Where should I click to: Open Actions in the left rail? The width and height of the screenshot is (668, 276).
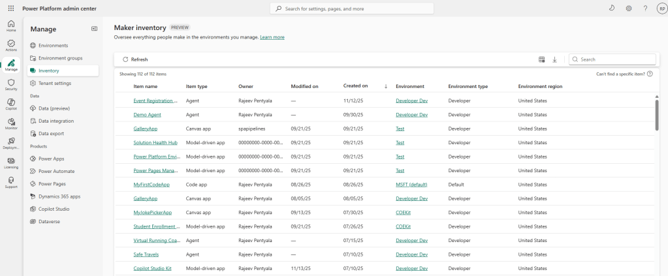(x=11, y=45)
